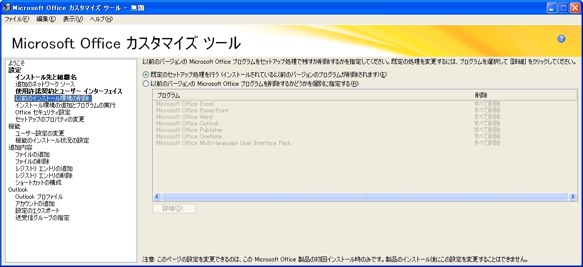
Task: Click the 削除 column header
Action: point(522,95)
